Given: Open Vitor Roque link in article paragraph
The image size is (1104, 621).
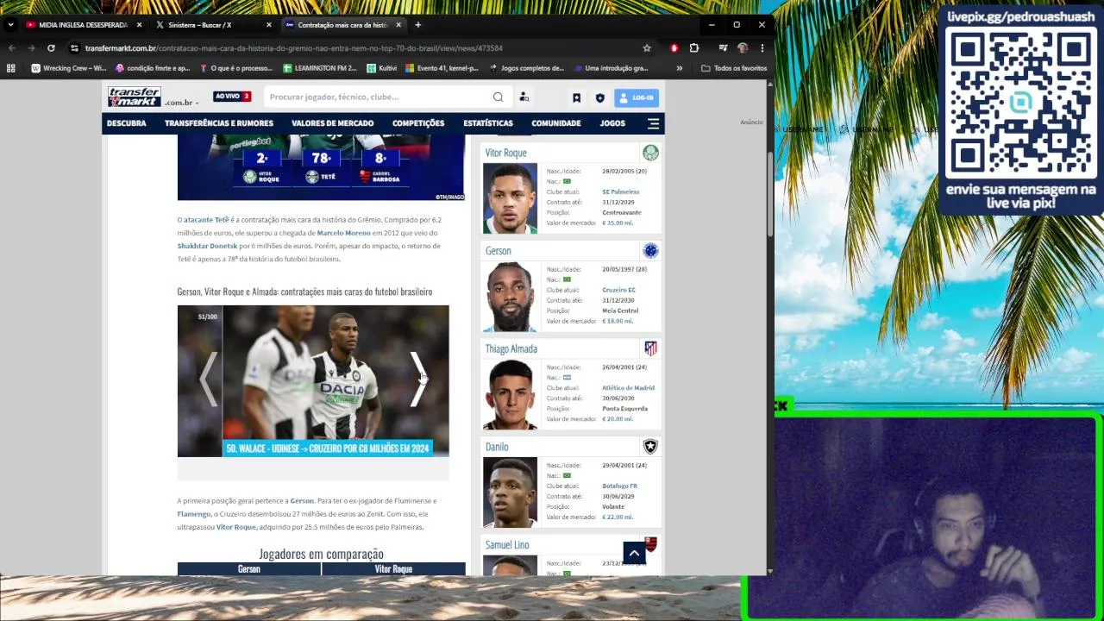Looking at the screenshot, I should 236,527.
